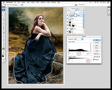Click foreground color swatch in toolbox
Screen dimensions: 112x90
pyautogui.click(x=3, y=56)
